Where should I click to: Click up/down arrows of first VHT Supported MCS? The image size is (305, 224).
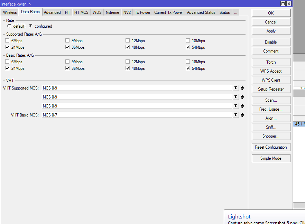[242, 88]
